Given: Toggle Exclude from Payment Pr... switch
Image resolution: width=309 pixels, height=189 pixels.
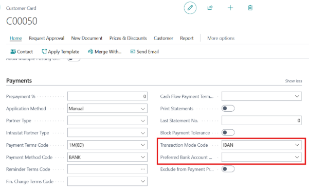Looking at the screenshot, I should [228, 169].
